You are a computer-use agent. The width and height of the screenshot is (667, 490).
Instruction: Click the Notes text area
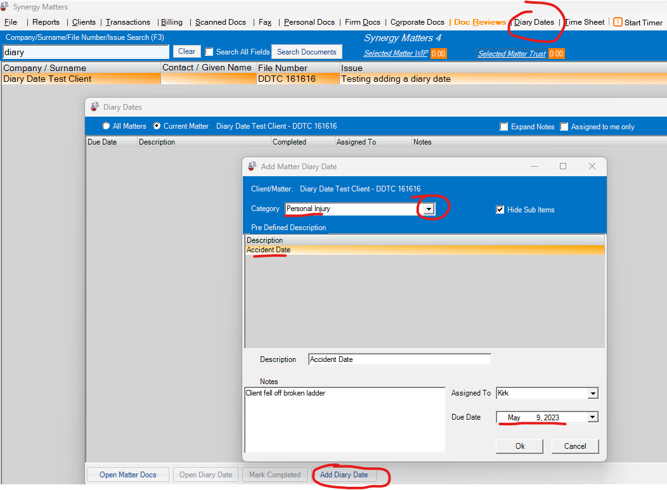[x=345, y=420]
